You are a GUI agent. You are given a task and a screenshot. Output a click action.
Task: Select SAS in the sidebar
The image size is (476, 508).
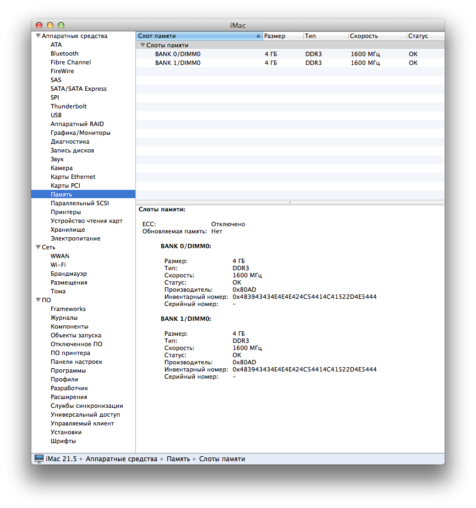coord(56,80)
